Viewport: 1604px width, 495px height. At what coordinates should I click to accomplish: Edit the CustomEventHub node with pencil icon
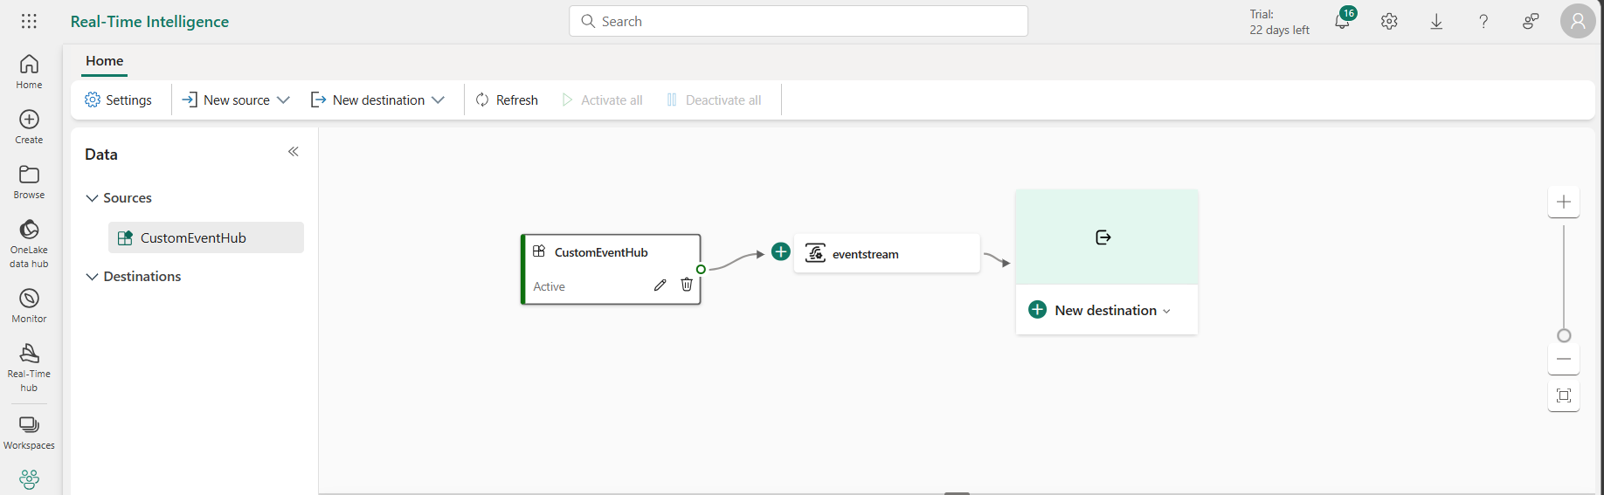pyautogui.click(x=660, y=285)
